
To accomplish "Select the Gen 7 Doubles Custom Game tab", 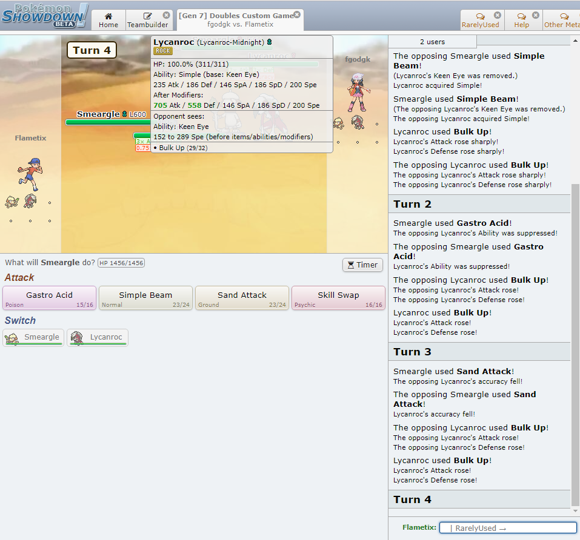I will 240,20.
